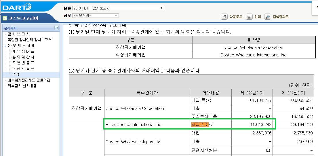Click 최상위지배기업 in first table
The width and height of the screenshot is (318, 156).
131,47
